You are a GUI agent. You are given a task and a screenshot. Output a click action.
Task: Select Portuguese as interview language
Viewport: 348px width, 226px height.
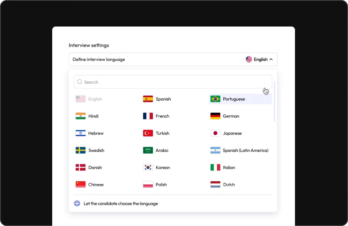[234, 99]
